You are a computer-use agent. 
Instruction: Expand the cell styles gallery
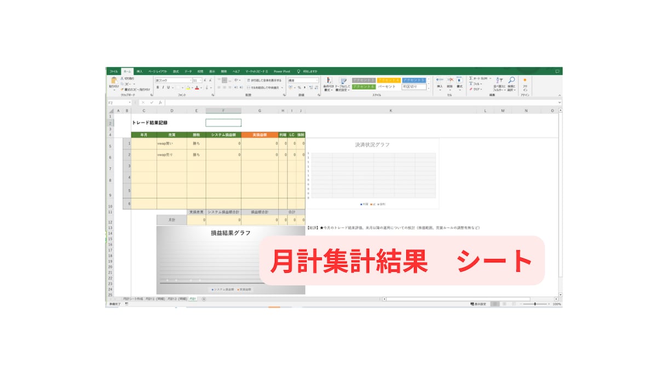pos(429,88)
